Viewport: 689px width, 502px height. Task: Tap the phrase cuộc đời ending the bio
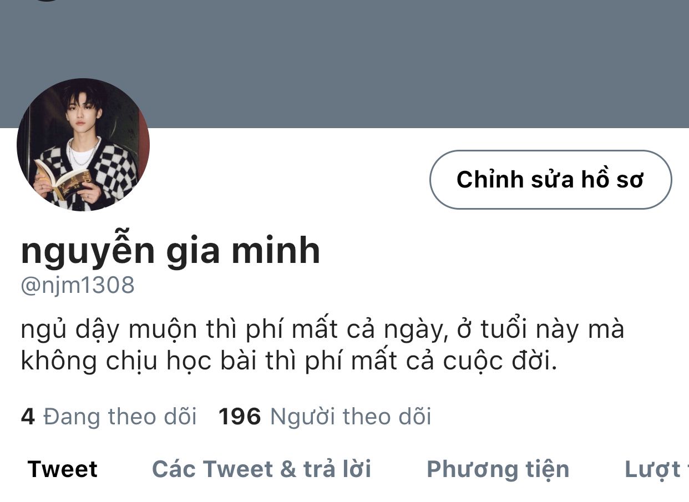tap(499, 361)
